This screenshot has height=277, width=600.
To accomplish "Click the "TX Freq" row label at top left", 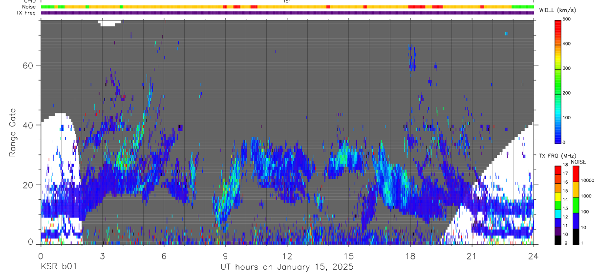I will [27, 13].
